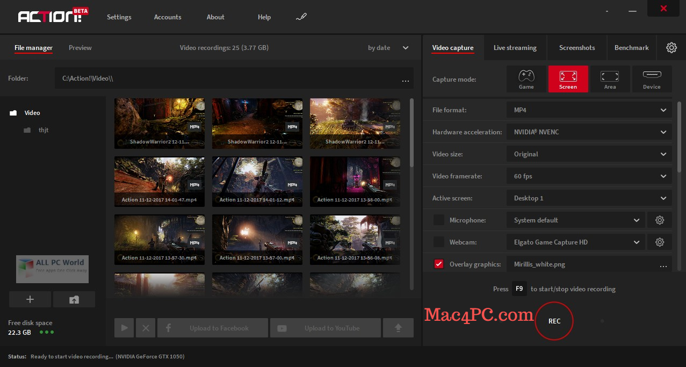Click the Action! logo
Screen dimensions: 686x367
click(53, 16)
